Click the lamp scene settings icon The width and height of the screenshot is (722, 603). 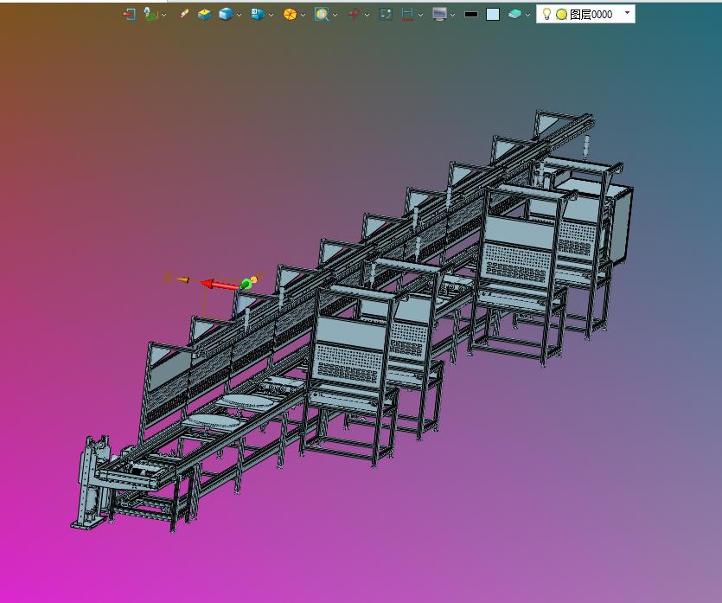pos(150,15)
